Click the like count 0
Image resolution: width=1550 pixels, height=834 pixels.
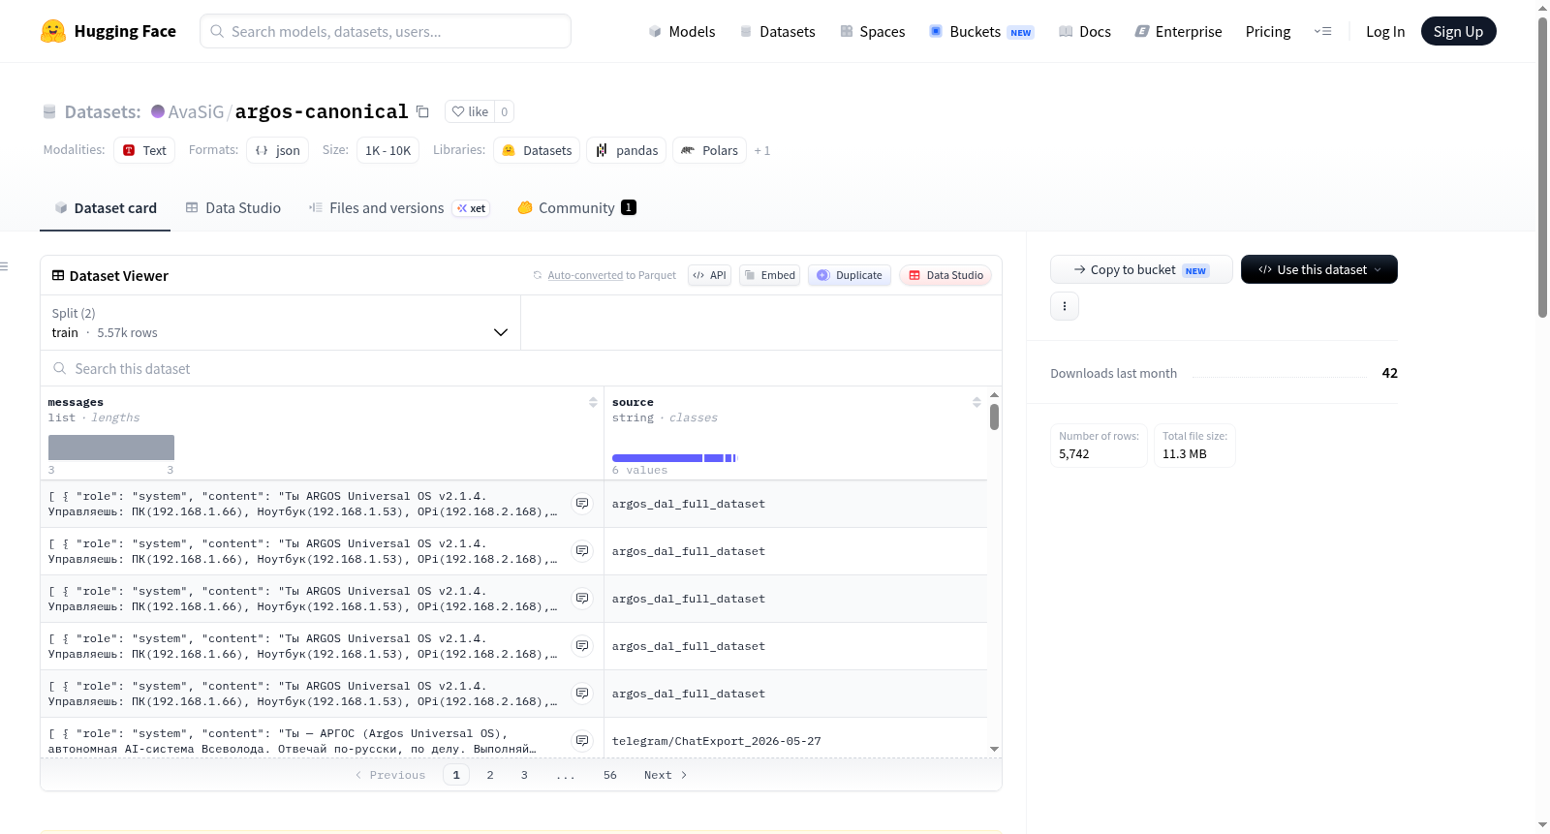(x=504, y=111)
